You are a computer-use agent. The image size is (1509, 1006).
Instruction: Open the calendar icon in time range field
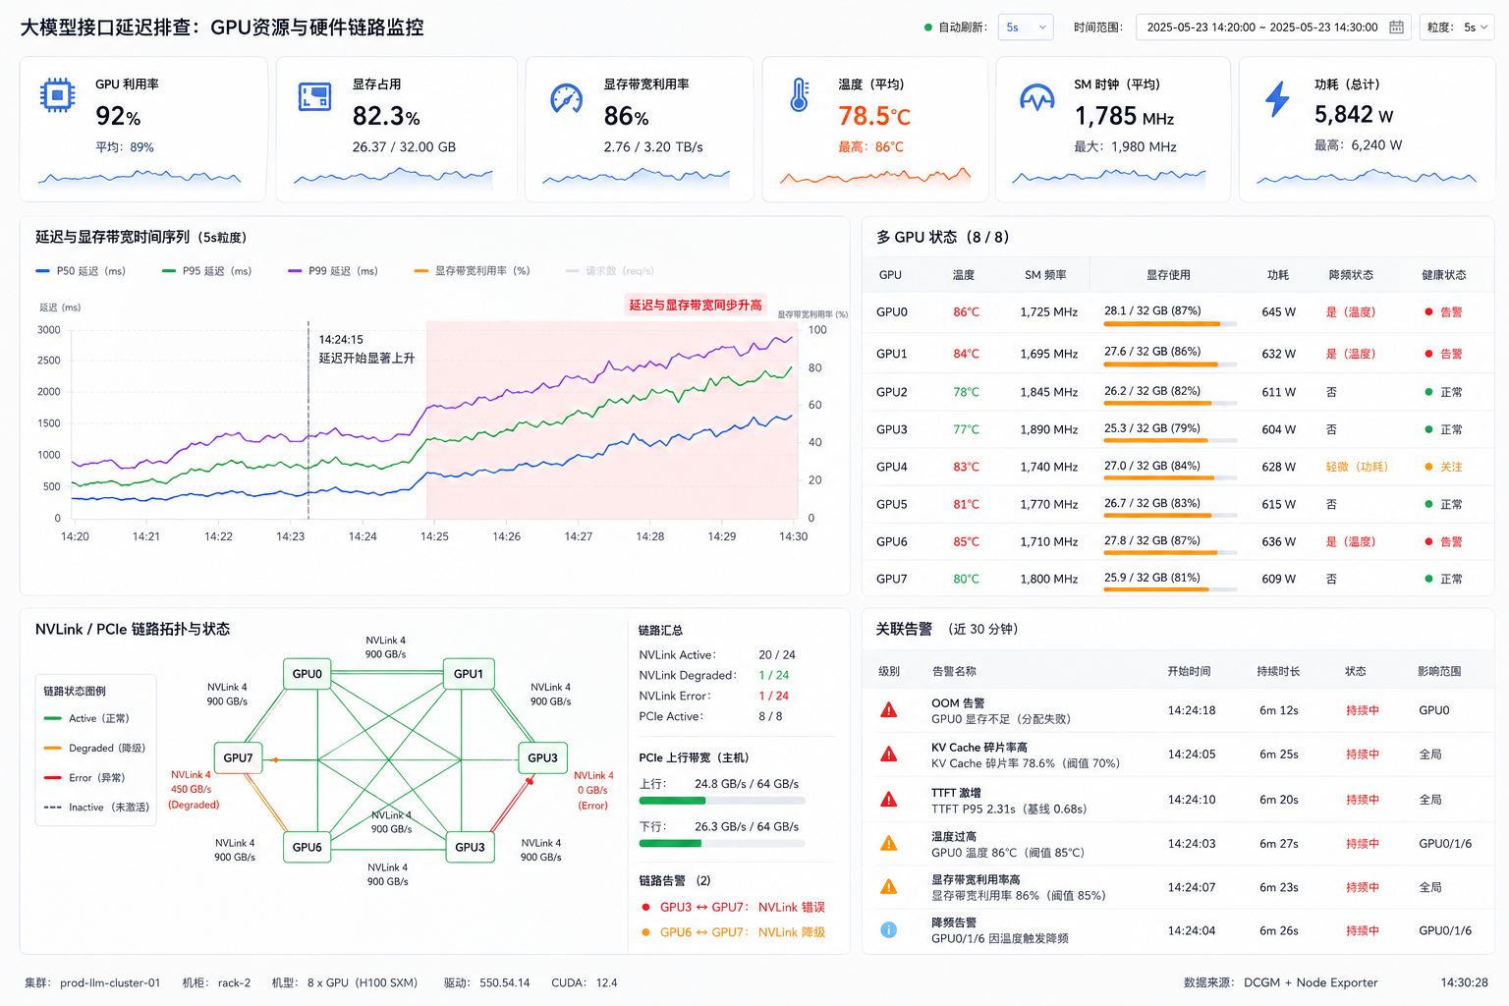pos(1396,28)
